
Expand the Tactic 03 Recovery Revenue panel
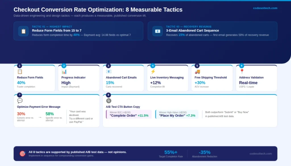[213, 31]
